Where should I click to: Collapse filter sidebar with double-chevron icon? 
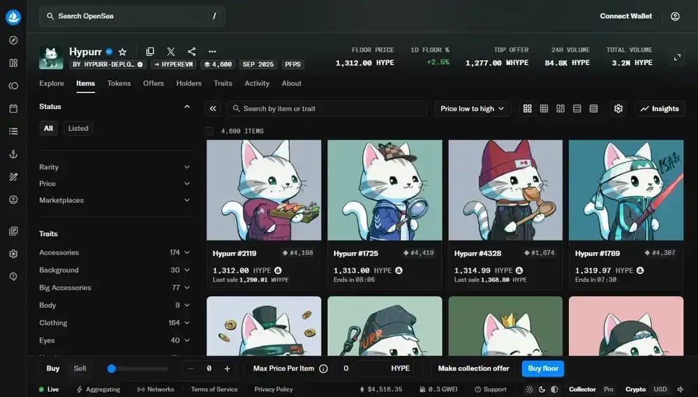[x=213, y=109]
